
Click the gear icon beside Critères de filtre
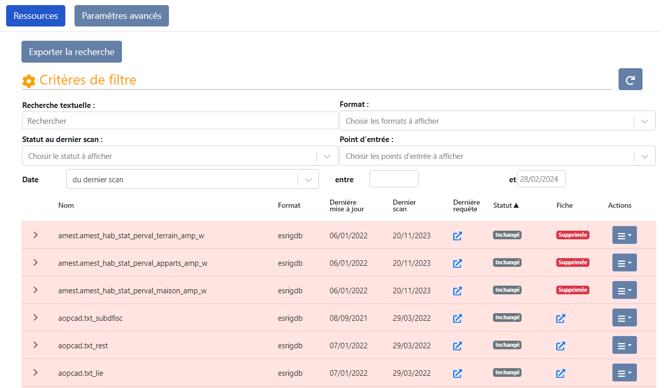pos(29,80)
